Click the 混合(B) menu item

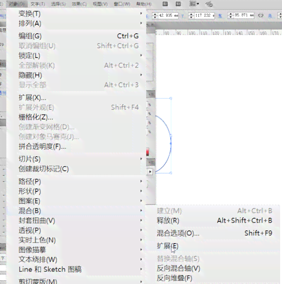tap(76, 211)
